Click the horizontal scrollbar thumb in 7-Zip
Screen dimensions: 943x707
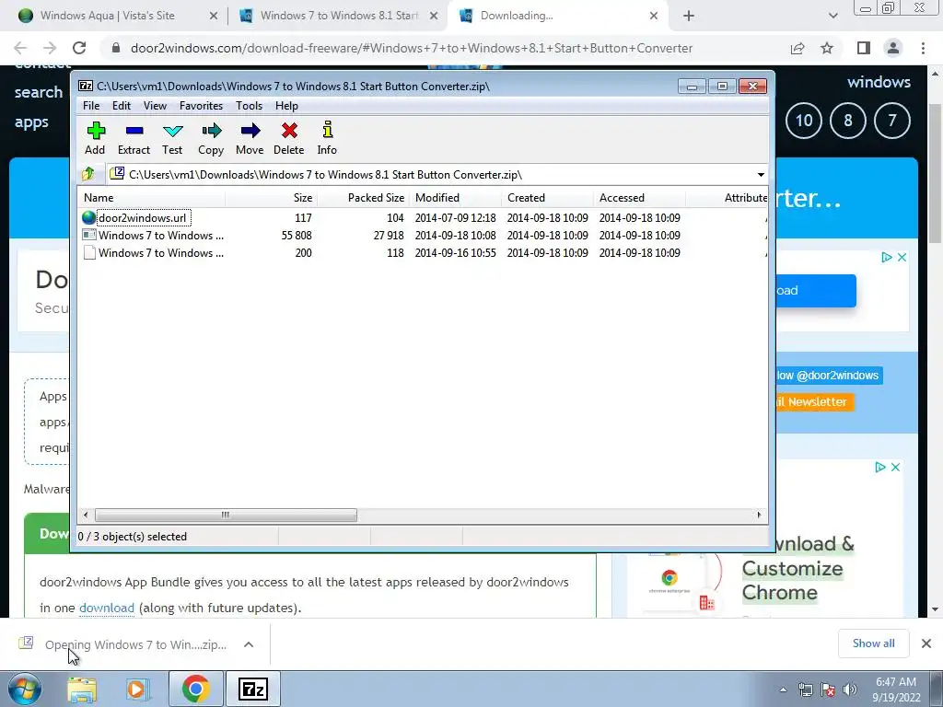pyautogui.click(x=226, y=516)
